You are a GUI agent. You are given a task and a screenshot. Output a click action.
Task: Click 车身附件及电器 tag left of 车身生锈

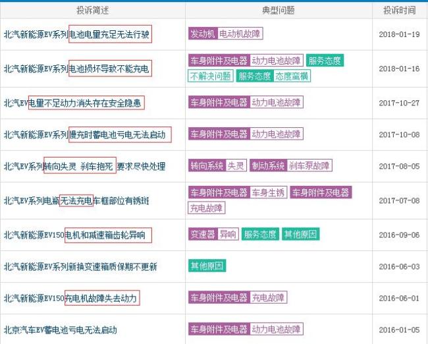(x=219, y=192)
